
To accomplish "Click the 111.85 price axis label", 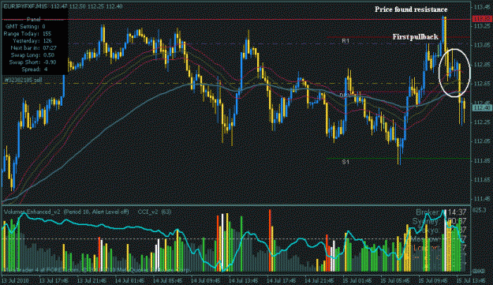I will 483,161.
